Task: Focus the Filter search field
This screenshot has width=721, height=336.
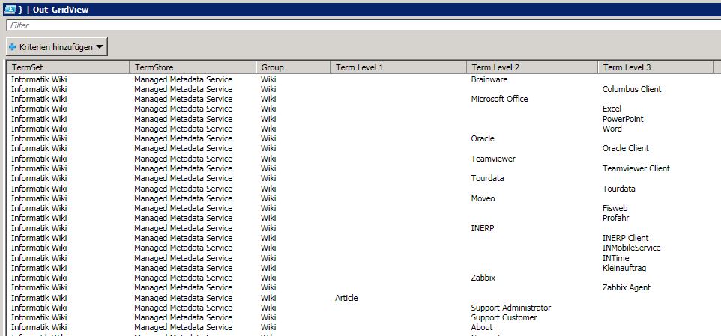Action: 363,25
